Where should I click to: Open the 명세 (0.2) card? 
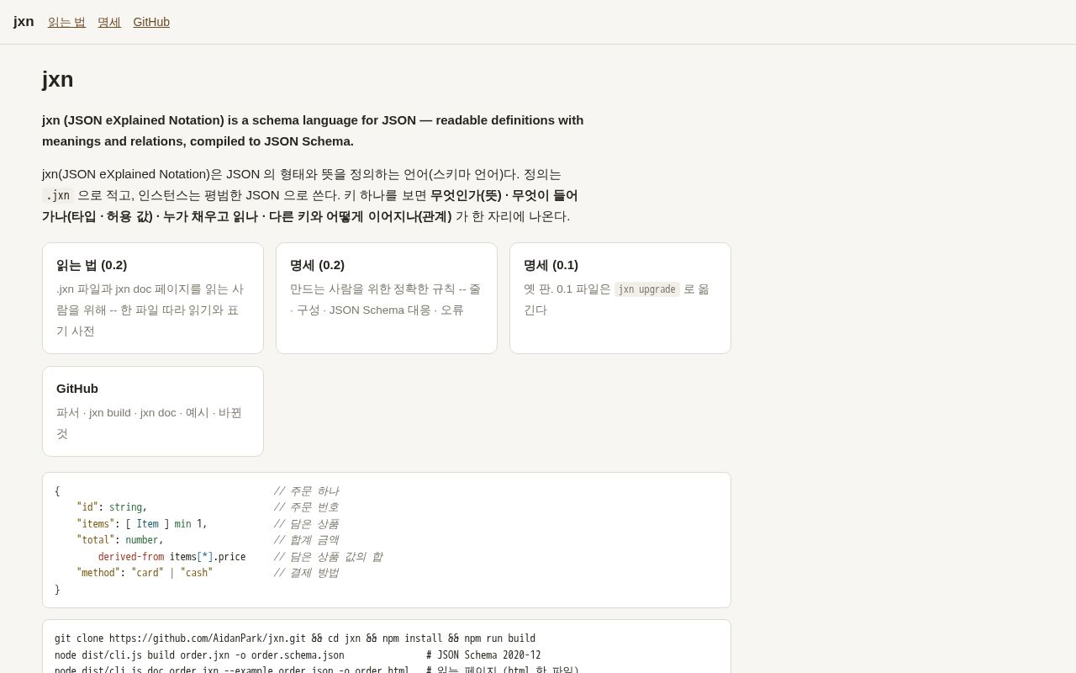tap(387, 298)
